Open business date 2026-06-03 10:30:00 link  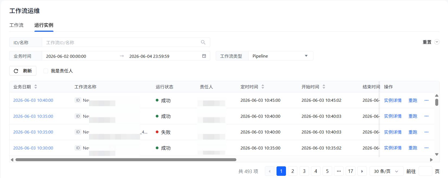33,148
